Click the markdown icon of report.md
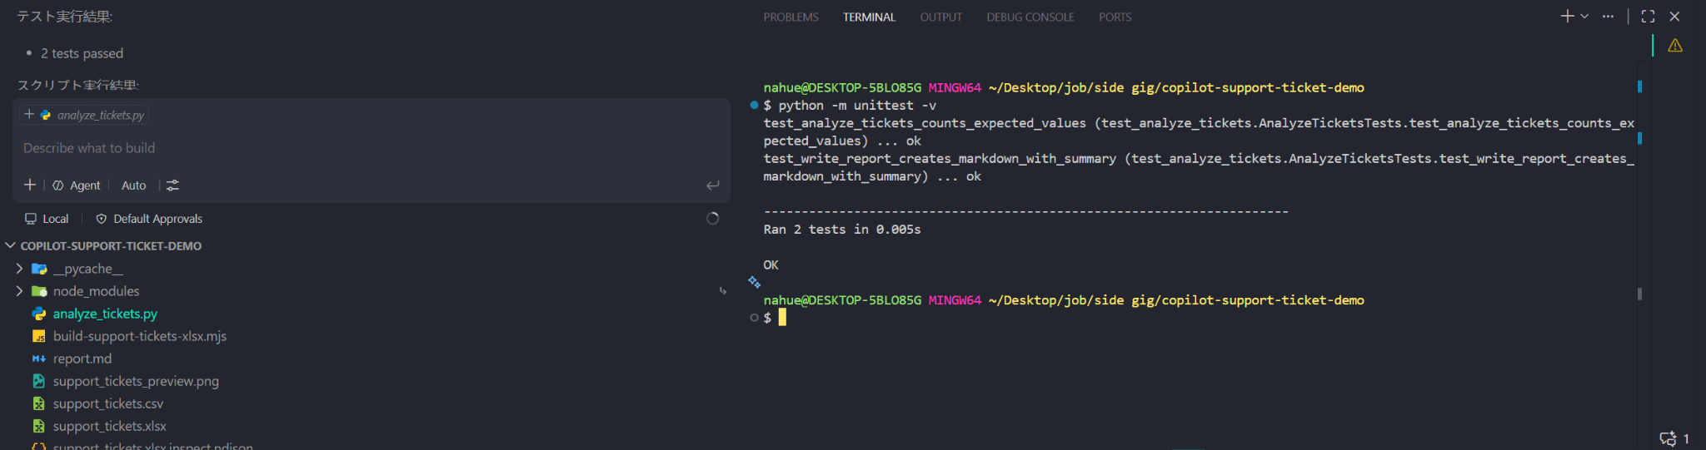 click(x=39, y=359)
